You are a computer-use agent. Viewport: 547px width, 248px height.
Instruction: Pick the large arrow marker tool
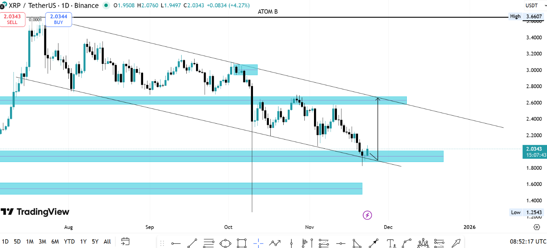(x=456, y=243)
